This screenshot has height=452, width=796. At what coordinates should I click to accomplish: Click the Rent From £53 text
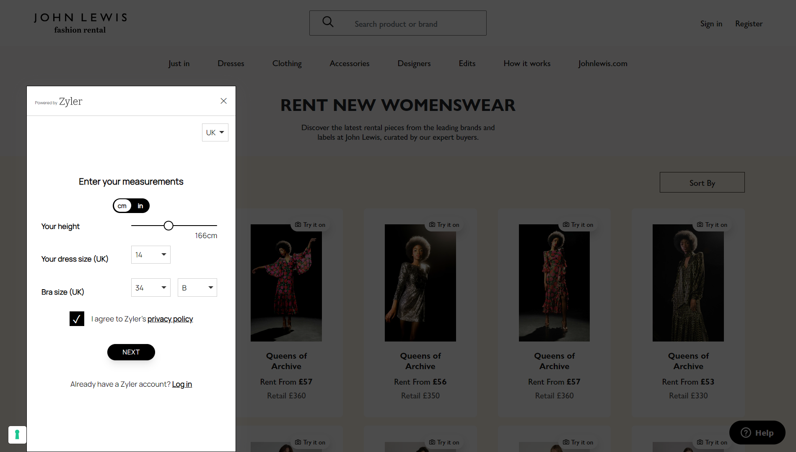(688, 382)
